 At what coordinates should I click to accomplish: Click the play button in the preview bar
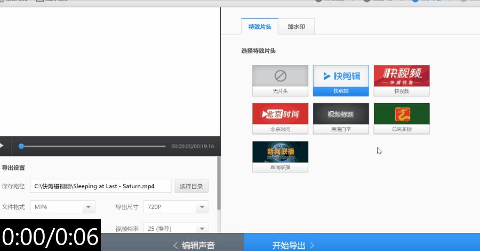[x=2, y=146]
